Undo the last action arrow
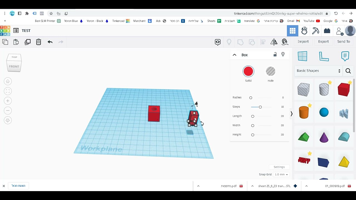 tap(50, 42)
